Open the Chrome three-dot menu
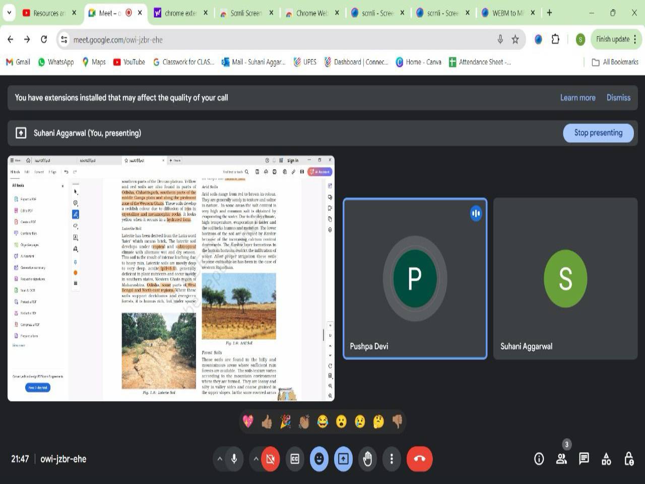Viewport: 645px width, 484px height. tap(635, 39)
